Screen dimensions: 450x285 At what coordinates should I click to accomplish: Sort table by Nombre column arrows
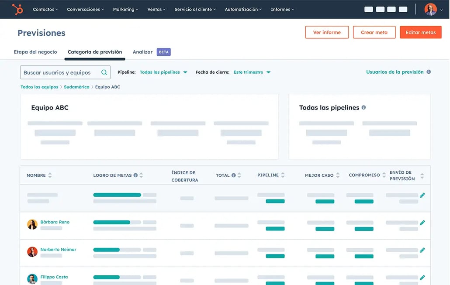pyautogui.click(x=50, y=175)
